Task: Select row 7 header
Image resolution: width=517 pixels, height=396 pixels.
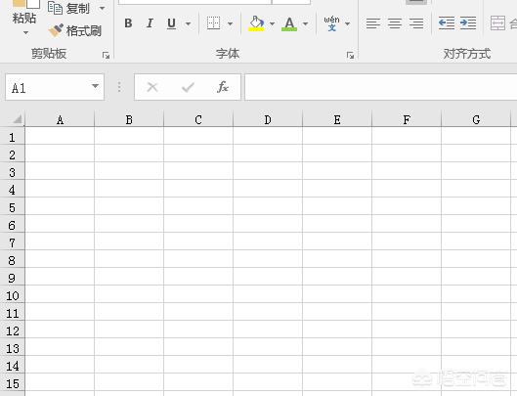Action: click(x=12, y=242)
